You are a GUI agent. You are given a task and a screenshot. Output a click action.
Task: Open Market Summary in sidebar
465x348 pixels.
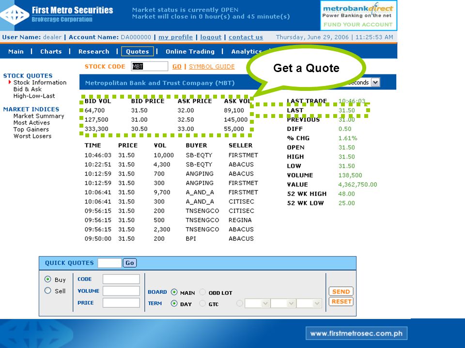[39, 116]
